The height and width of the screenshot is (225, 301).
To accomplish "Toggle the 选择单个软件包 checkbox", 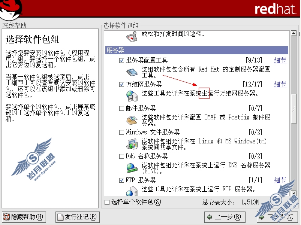I will point(107,202).
